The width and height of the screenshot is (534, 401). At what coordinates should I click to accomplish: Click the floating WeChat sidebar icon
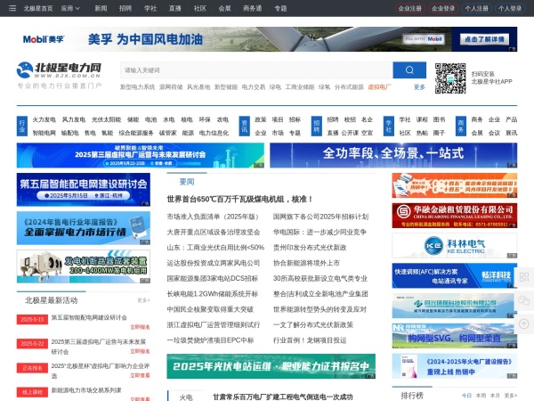pos(524,300)
